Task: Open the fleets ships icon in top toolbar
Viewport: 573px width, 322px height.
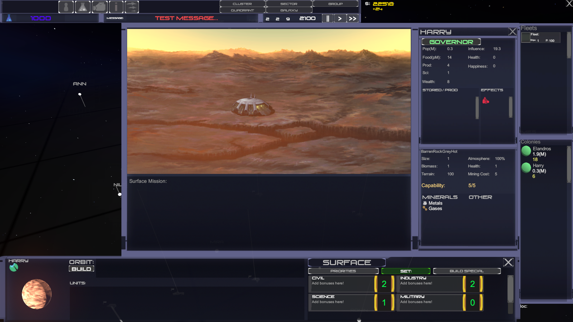Action: 131,7
